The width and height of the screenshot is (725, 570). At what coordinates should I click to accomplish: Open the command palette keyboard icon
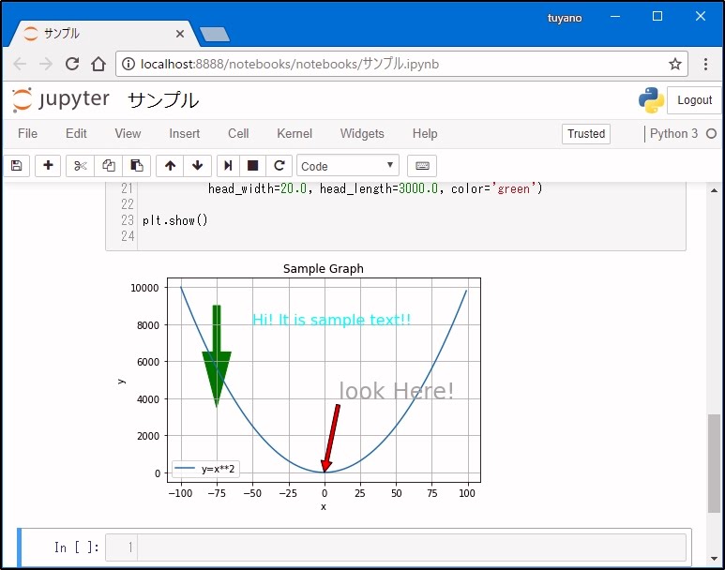(x=422, y=166)
